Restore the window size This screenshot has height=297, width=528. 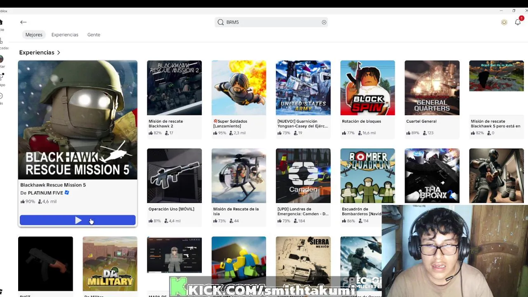pos(514,11)
